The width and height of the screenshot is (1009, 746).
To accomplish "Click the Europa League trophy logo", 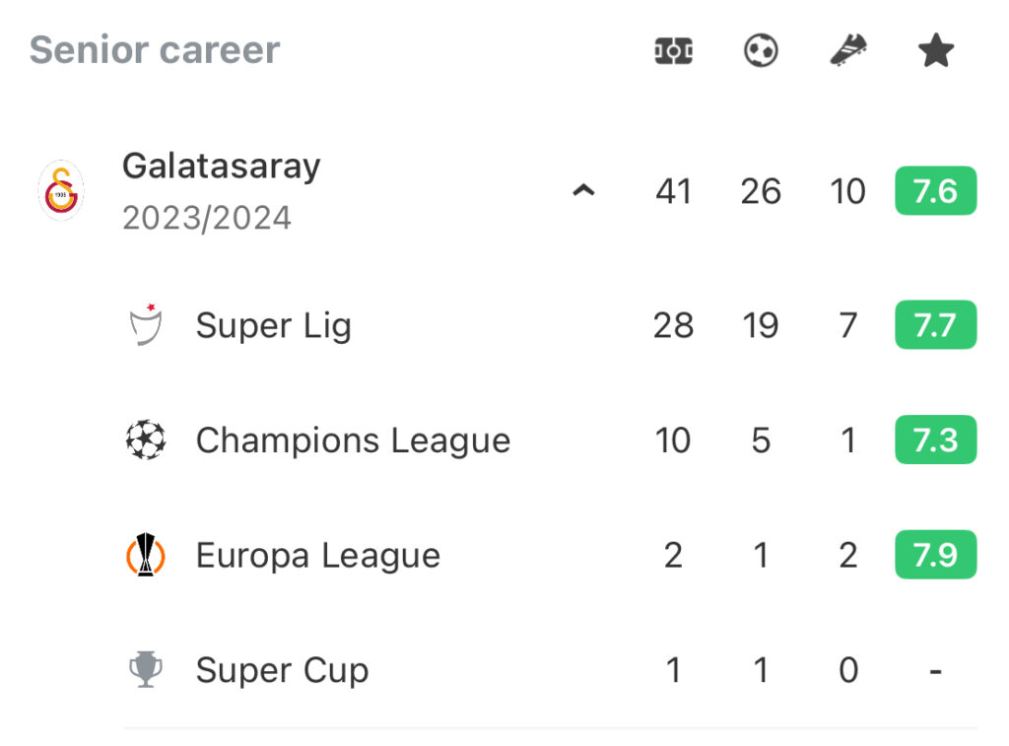I will coord(146,554).
